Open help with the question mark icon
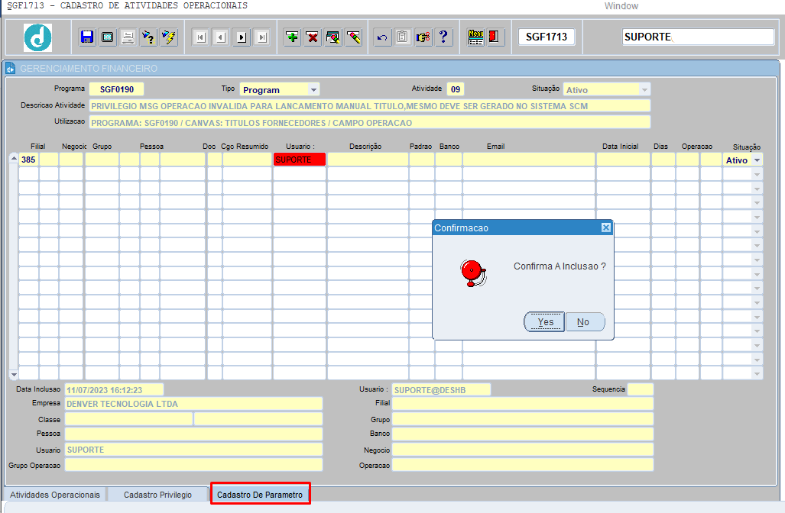The image size is (785, 513). click(x=443, y=37)
